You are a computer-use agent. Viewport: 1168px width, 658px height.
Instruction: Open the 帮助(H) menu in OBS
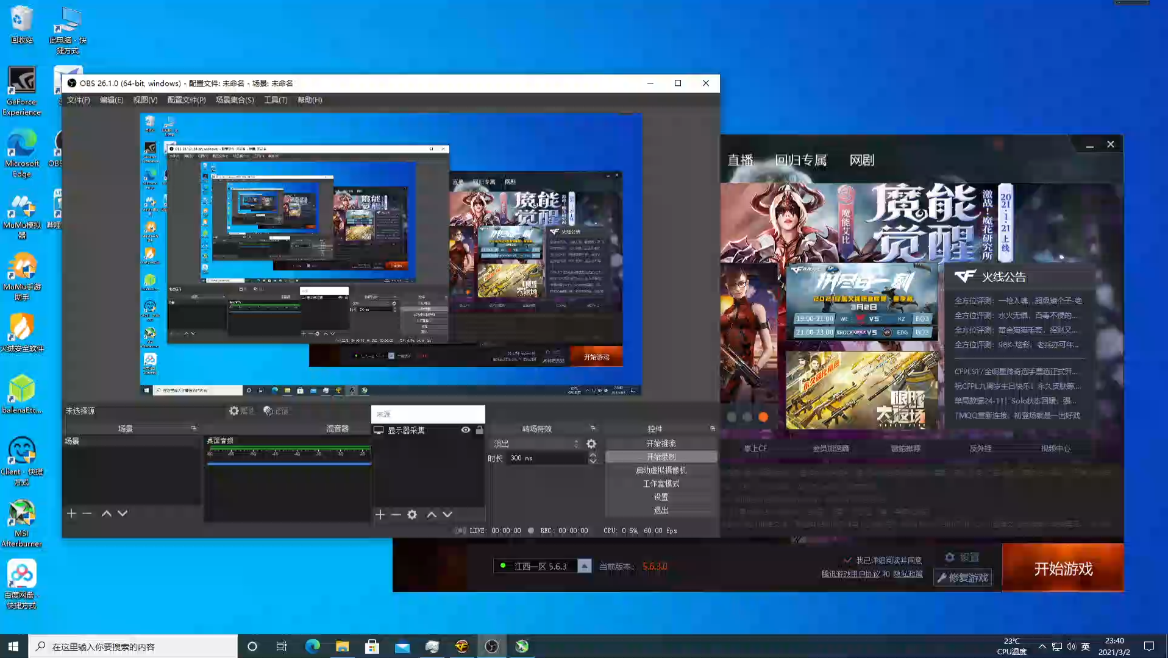(x=310, y=100)
